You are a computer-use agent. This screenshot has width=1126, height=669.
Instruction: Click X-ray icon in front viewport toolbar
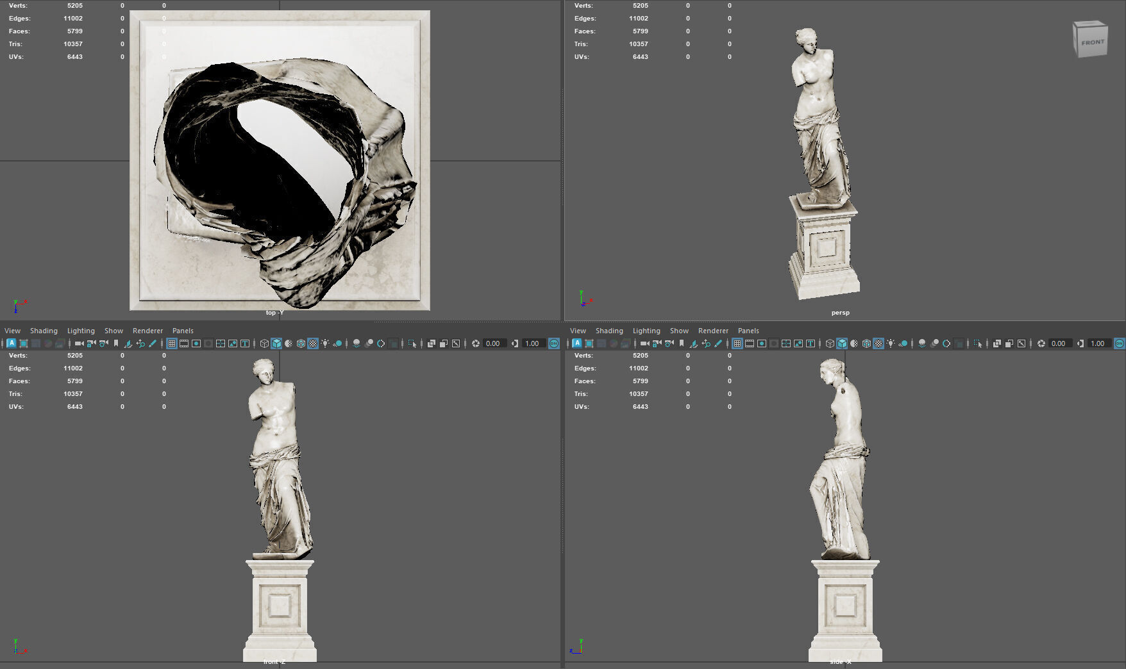[x=432, y=343]
